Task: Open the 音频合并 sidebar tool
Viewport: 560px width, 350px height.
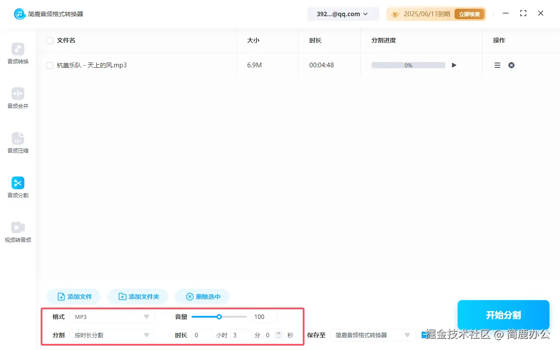Action: 18,98
